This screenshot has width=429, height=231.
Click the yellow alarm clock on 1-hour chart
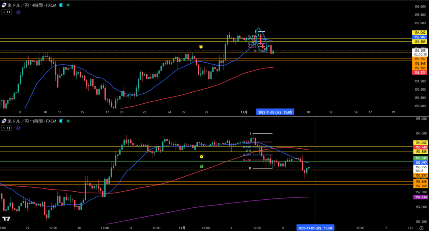click(202, 157)
